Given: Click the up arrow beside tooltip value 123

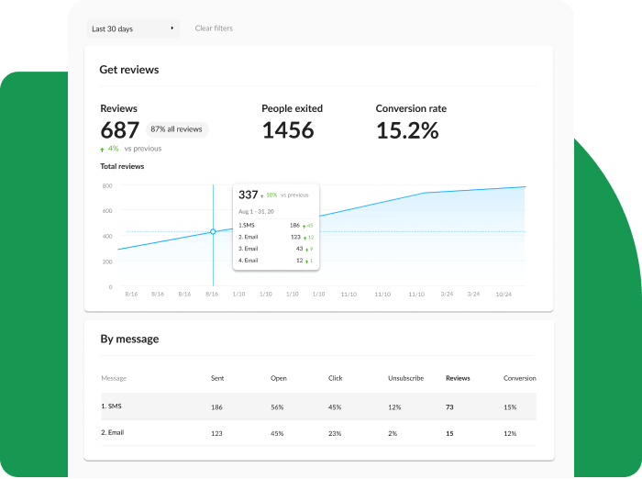Looking at the screenshot, I should 305,238.
